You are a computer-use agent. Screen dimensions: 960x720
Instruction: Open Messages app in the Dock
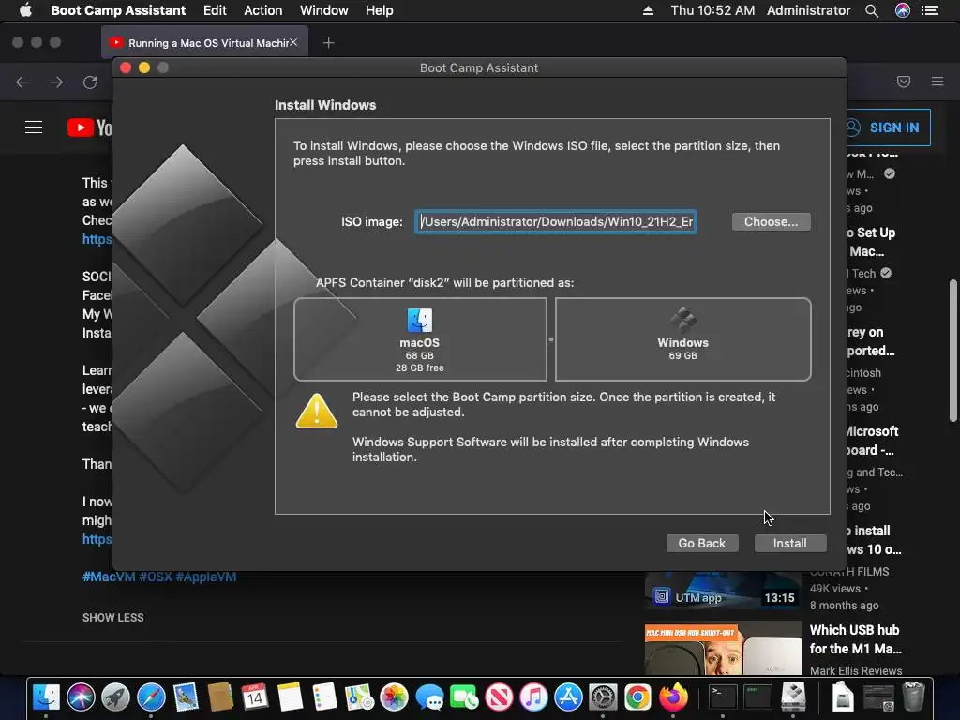tap(429, 697)
